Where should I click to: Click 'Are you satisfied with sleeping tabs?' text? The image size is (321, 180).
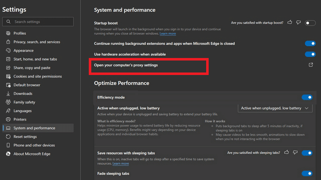[253, 153]
